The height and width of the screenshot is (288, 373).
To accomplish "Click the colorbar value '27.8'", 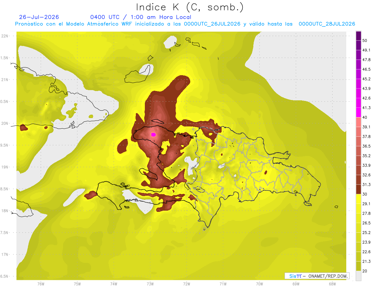I will coord(367,213).
